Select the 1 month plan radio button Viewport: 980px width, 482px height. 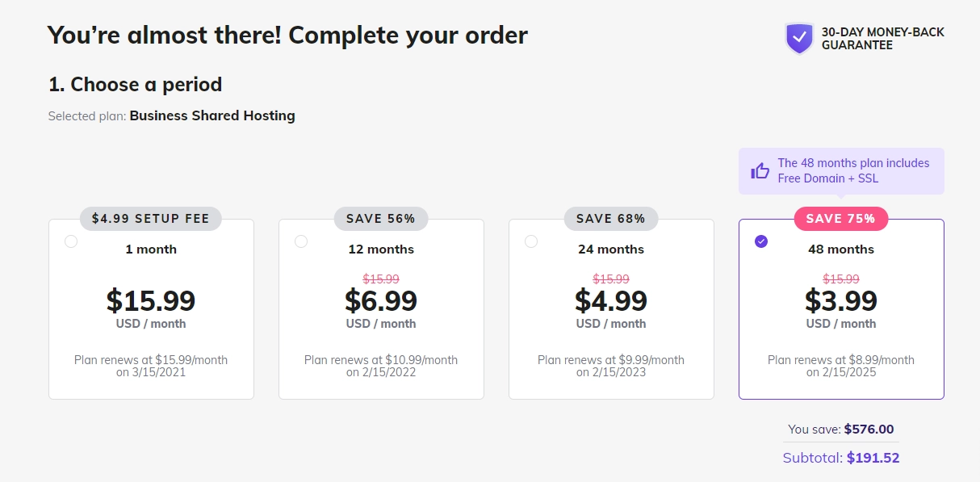coord(71,241)
